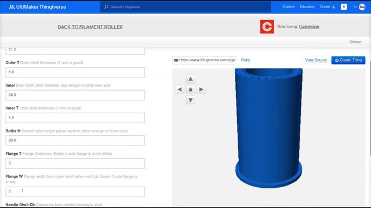The image size is (371, 208).
Task: Edit the Roller H field 89.0
Action: click(75, 140)
